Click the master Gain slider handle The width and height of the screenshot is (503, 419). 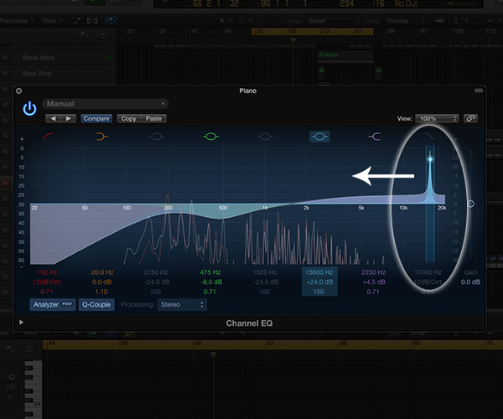click(470, 204)
